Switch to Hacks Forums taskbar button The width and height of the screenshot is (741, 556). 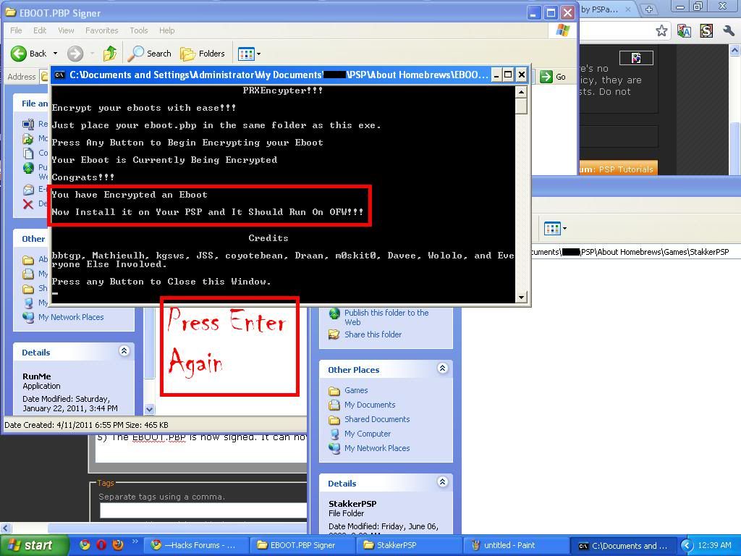coord(196,546)
